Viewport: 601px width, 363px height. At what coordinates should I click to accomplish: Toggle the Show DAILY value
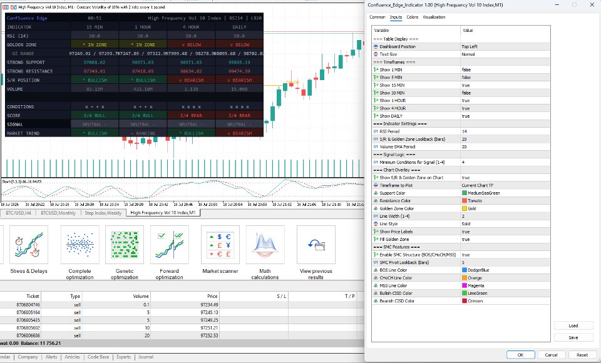(x=505, y=116)
